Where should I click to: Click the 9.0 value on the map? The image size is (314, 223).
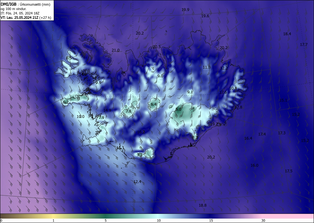160,76
